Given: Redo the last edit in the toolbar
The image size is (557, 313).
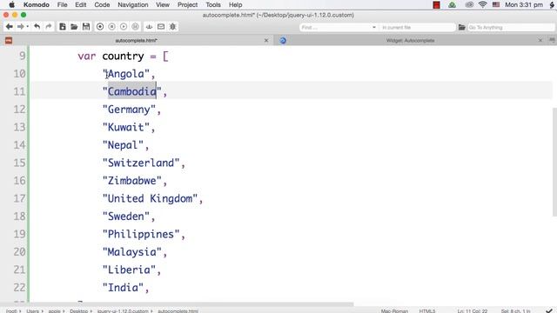Looking at the screenshot, I should pos(49,27).
